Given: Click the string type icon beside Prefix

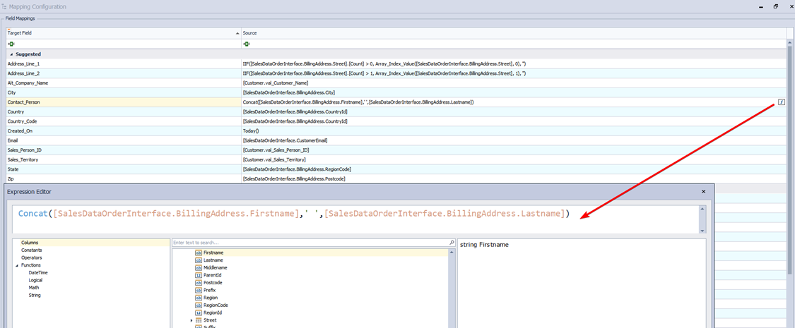Looking at the screenshot, I should tap(199, 290).
